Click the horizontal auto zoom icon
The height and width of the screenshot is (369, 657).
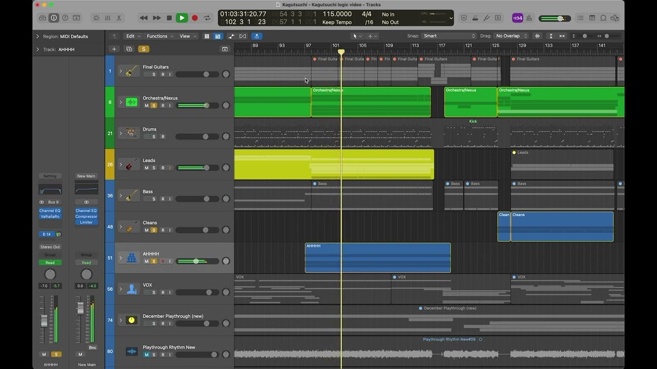tap(562, 36)
